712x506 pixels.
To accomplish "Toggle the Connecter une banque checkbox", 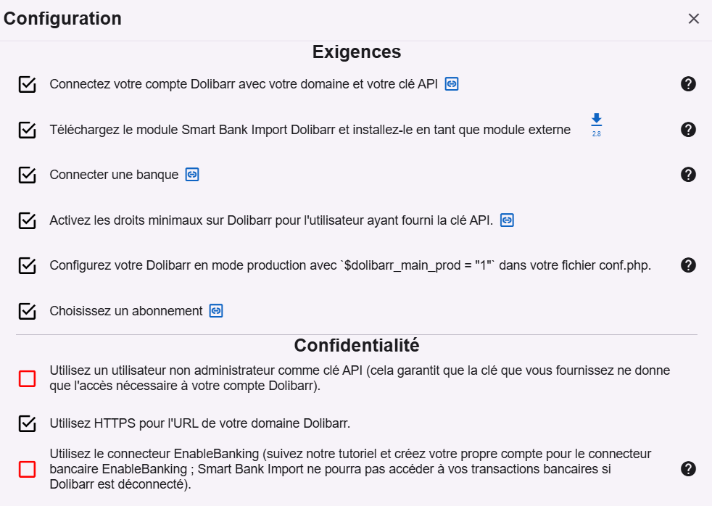I will tap(28, 175).
